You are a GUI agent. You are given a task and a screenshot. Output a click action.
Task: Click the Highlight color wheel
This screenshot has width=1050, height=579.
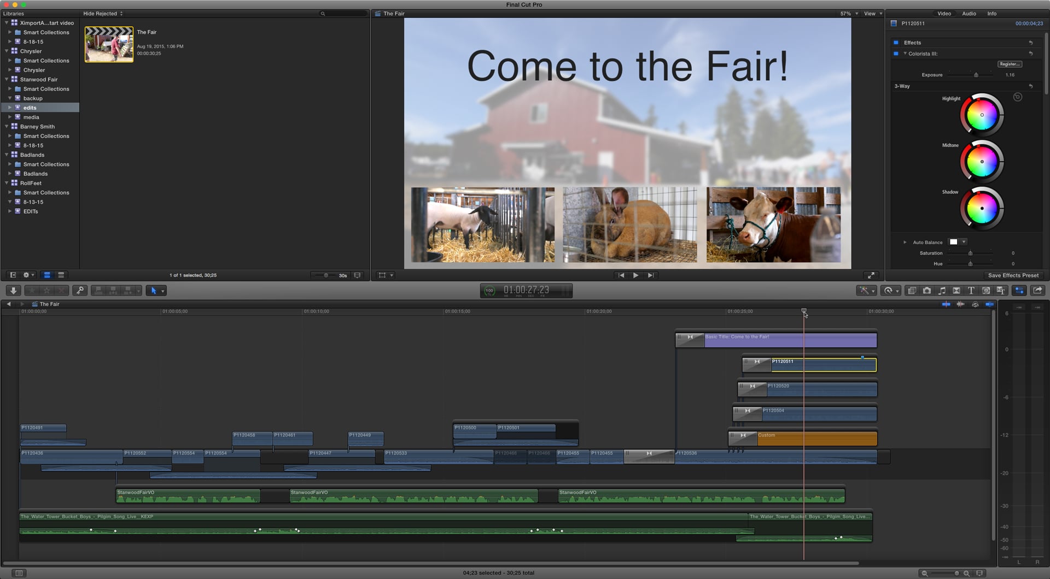pos(982,115)
